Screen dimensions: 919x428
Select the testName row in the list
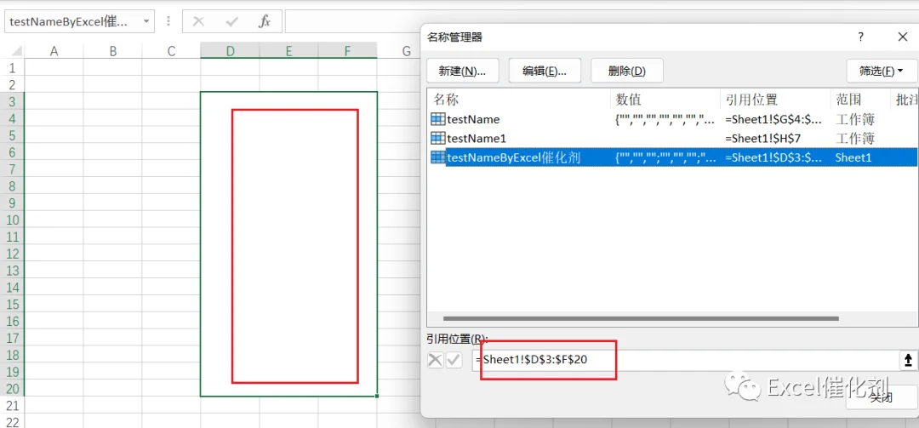[x=672, y=119]
